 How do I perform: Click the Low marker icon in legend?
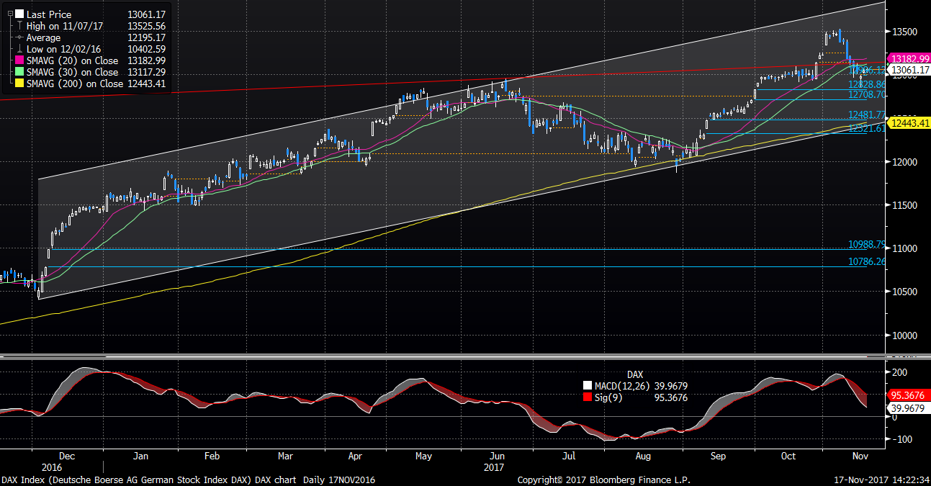(x=19, y=49)
